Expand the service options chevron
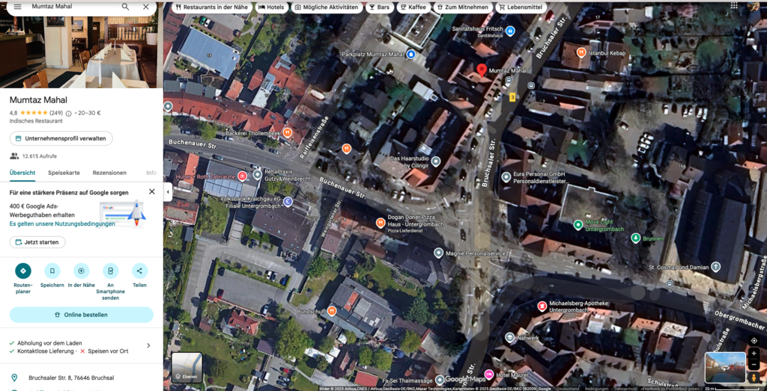767x391 pixels. 148,345
